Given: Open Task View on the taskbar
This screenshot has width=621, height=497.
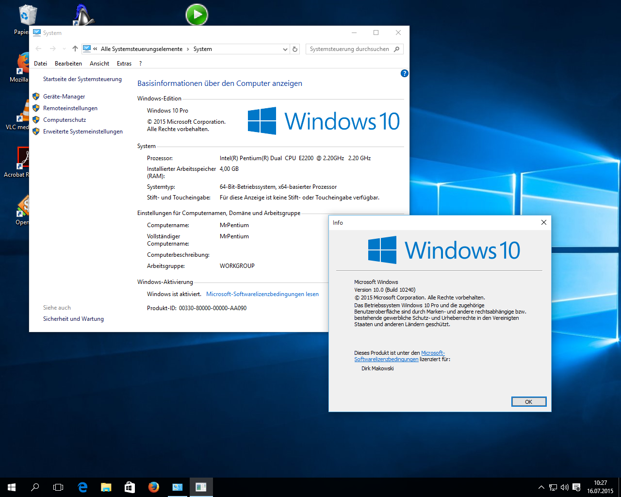Looking at the screenshot, I should click(x=58, y=487).
